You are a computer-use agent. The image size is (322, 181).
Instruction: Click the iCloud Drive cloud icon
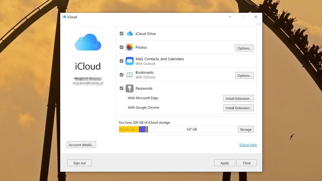129,33
